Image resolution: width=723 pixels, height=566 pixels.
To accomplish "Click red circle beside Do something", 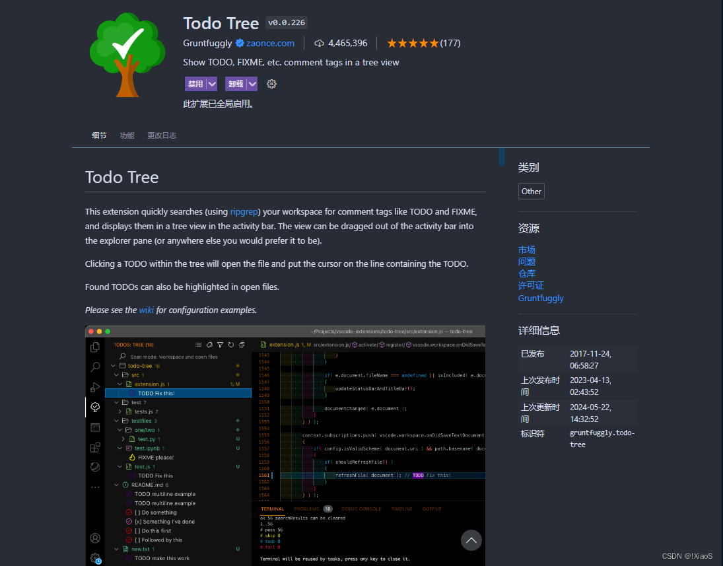I will [129, 512].
